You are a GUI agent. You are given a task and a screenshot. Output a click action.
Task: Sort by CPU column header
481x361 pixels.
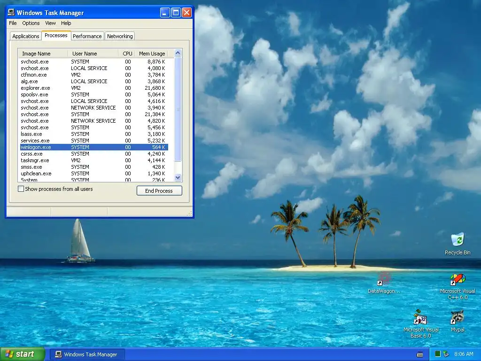point(127,54)
